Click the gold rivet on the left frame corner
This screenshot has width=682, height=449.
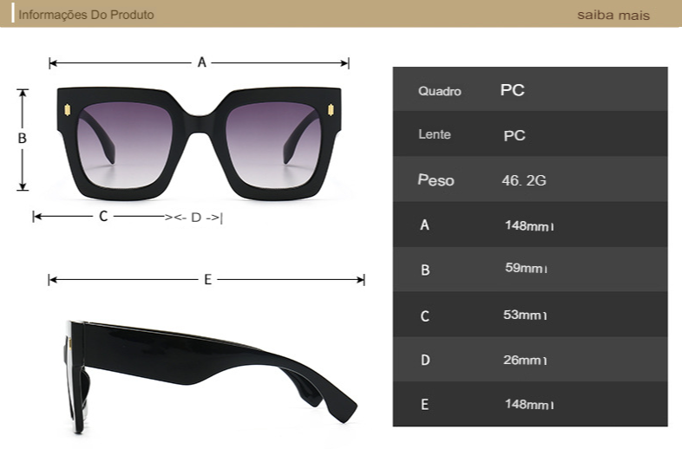[66, 108]
